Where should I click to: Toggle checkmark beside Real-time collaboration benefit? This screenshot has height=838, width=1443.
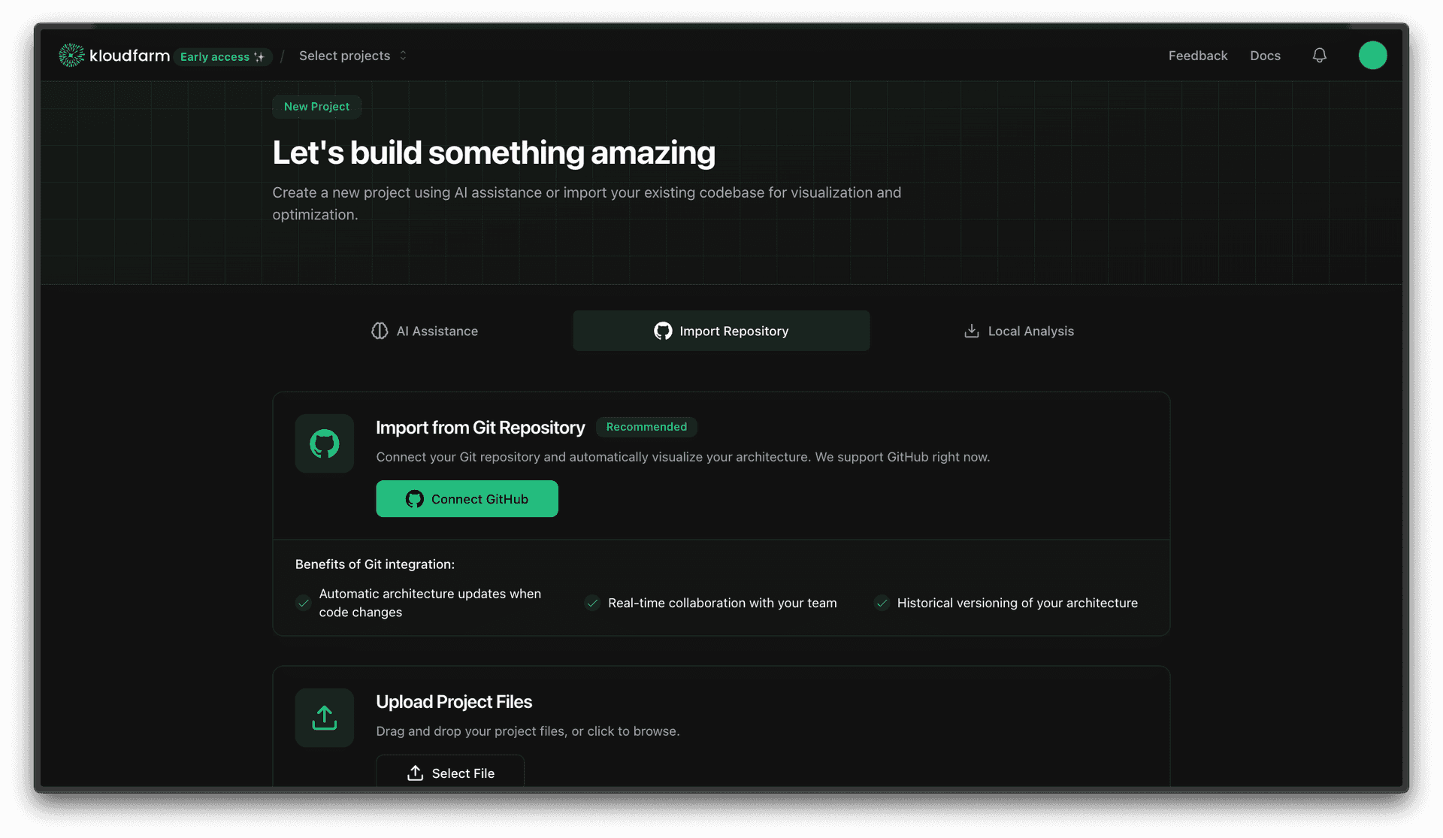click(x=591, y=603)
